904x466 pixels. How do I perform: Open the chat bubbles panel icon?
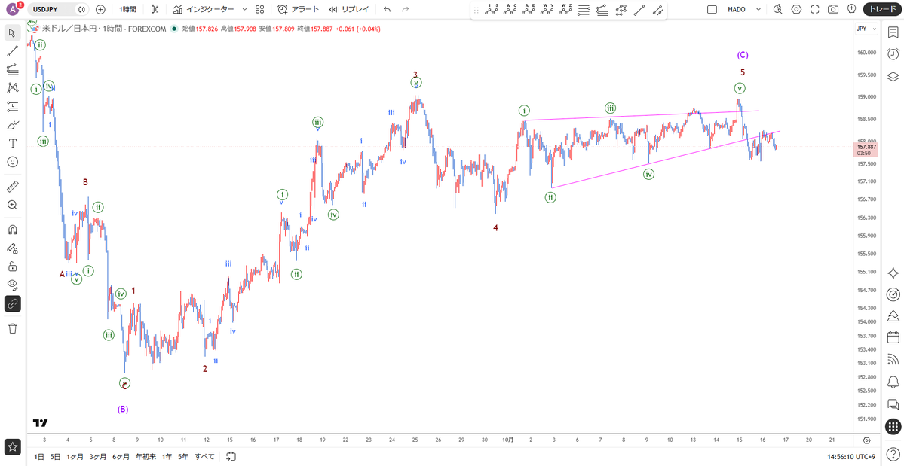point(893,404)
